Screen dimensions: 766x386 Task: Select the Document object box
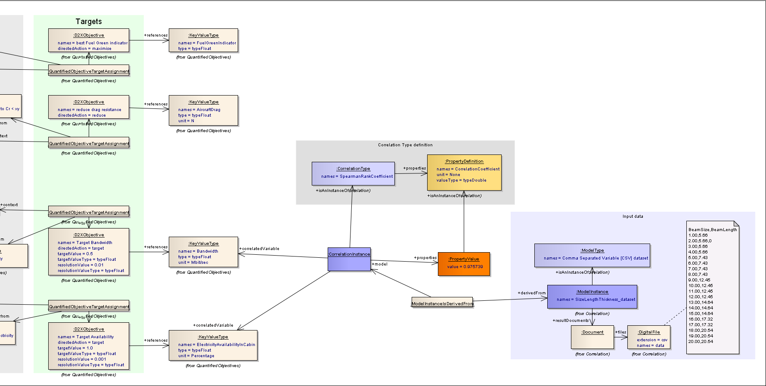(592, 337)
